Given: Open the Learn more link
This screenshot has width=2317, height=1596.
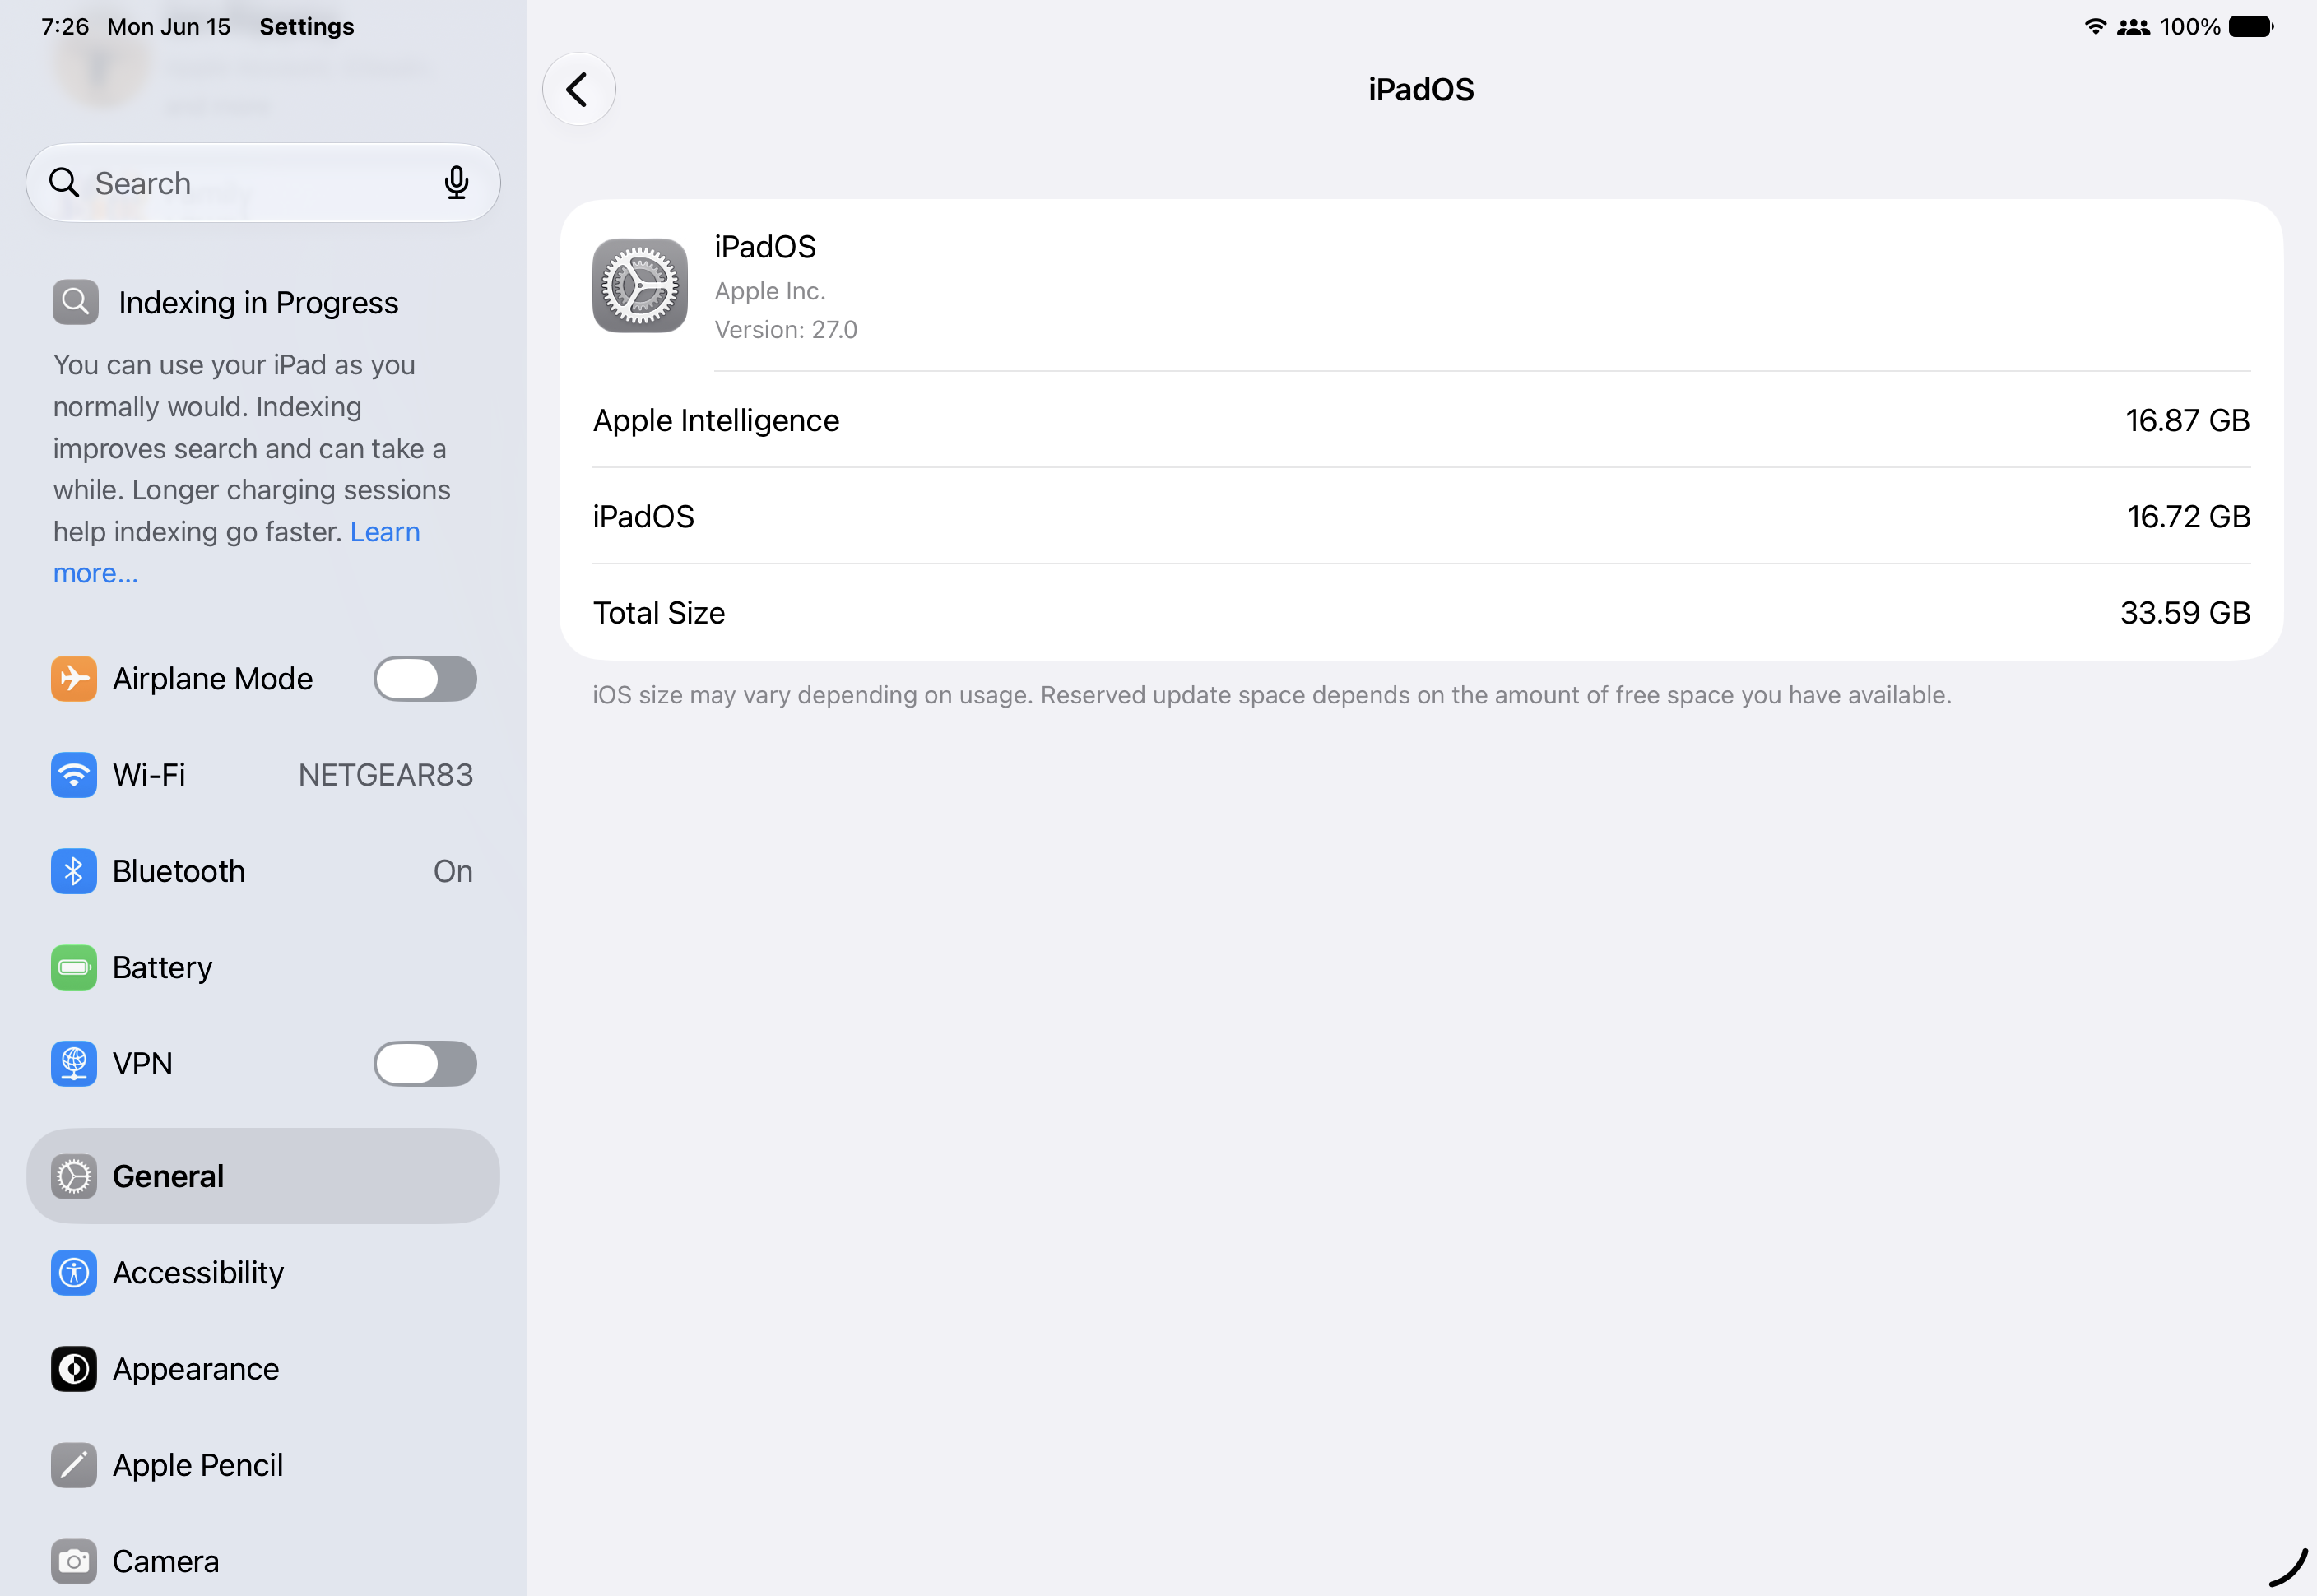Looking at the screenshot, I should pyautogui.click(x=236, y=552).
